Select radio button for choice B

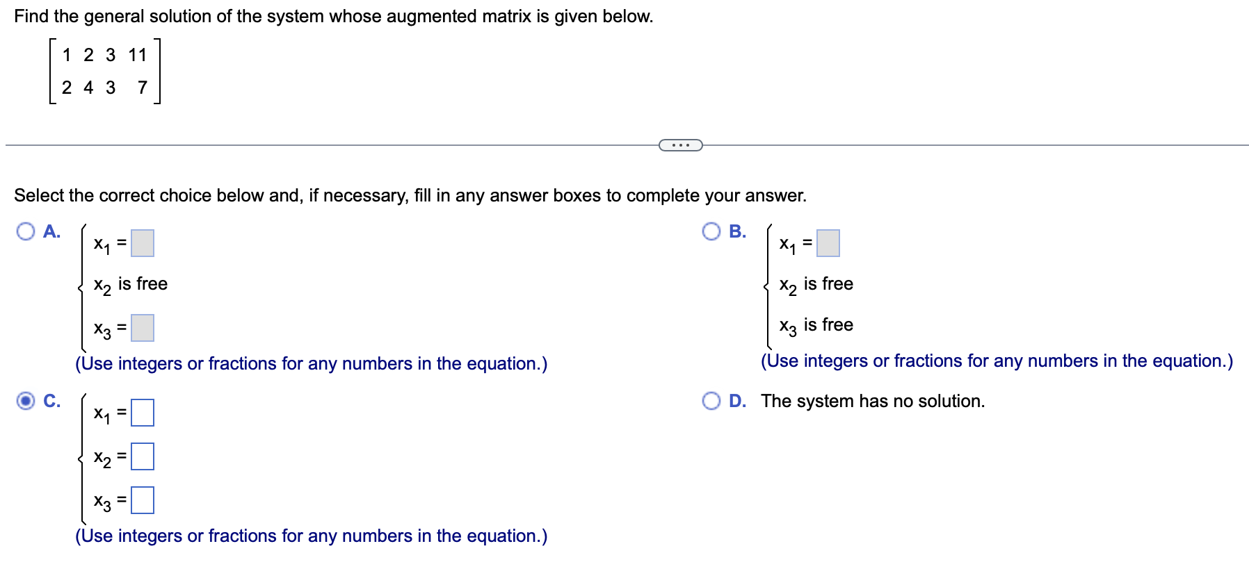click(x=711, y=232)
